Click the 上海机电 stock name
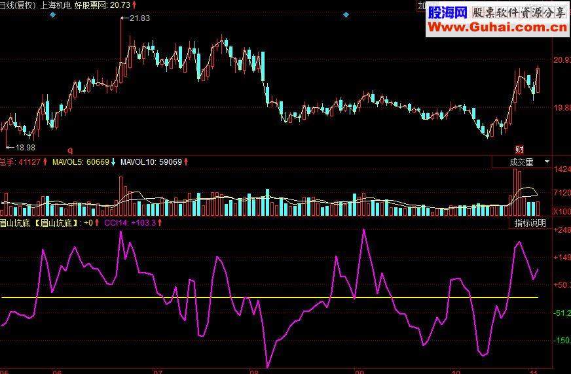This screenshot has width=571, height=374. pos(56,5)
